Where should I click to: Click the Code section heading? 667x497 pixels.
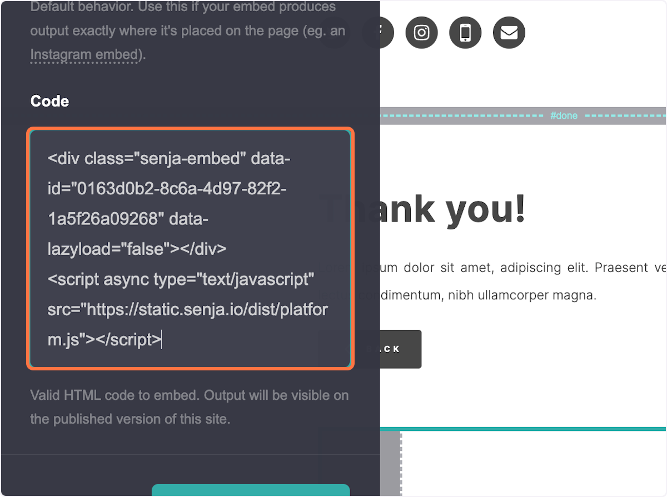point(49,101)
